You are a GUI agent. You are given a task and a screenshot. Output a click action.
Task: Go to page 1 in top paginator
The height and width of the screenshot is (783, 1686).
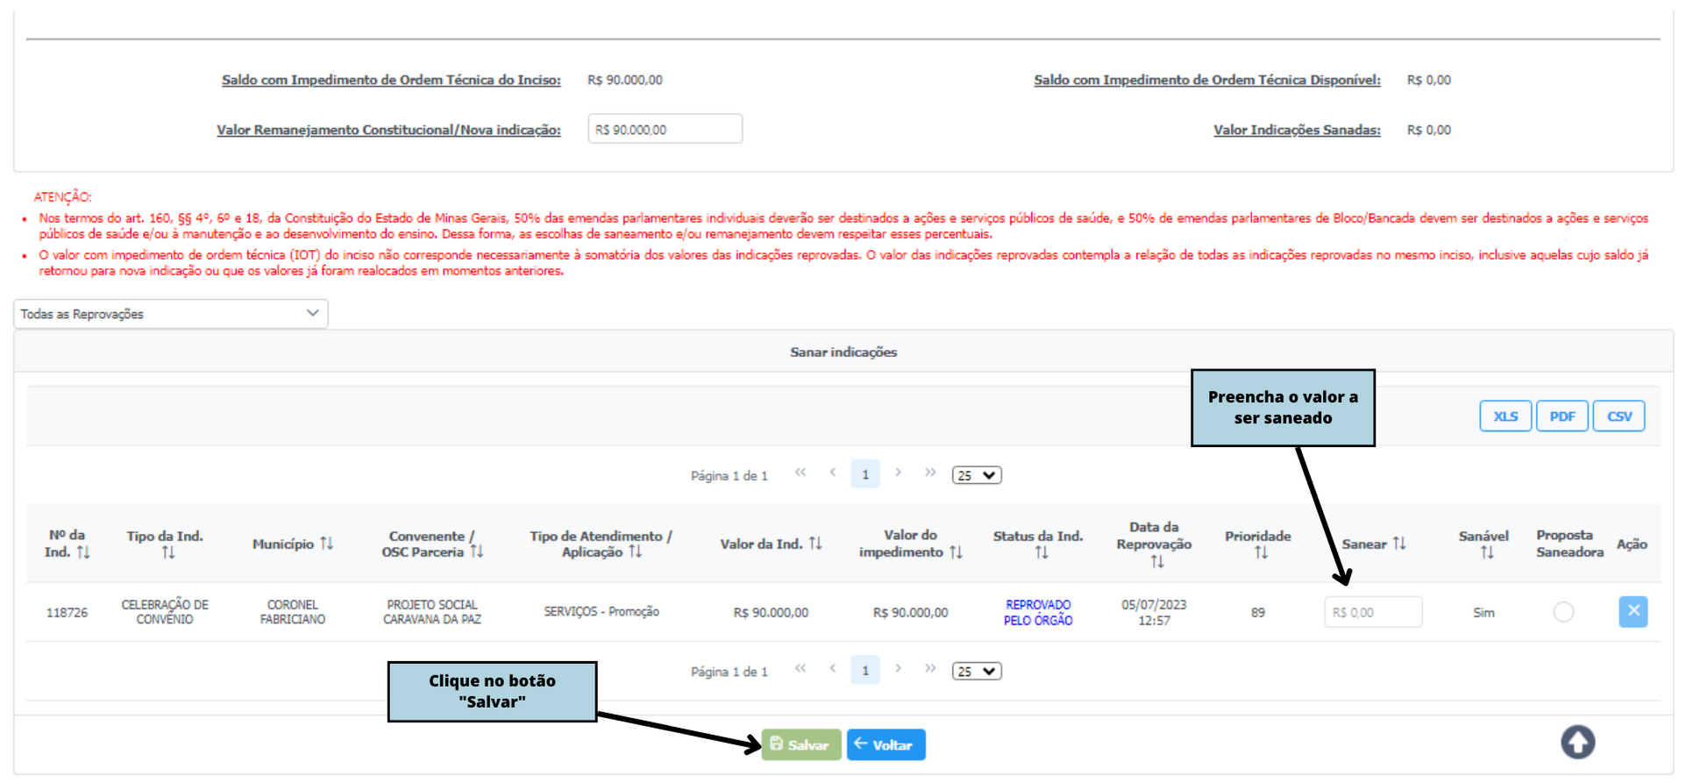pos(865,474)
